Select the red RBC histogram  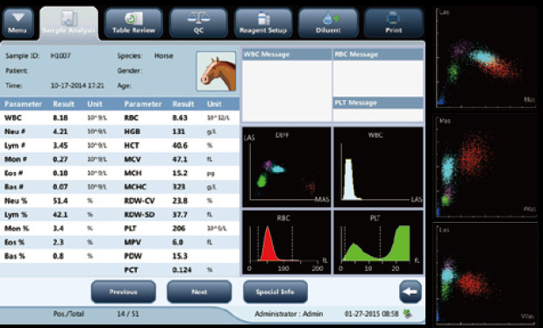[287, 242]
